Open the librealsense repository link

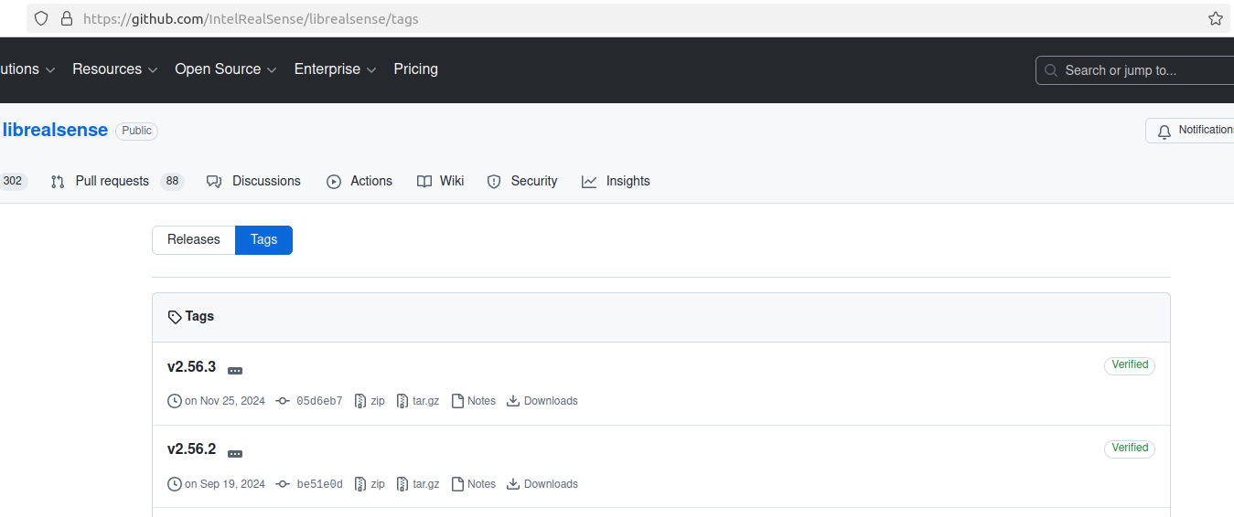[x=55, y=131]
